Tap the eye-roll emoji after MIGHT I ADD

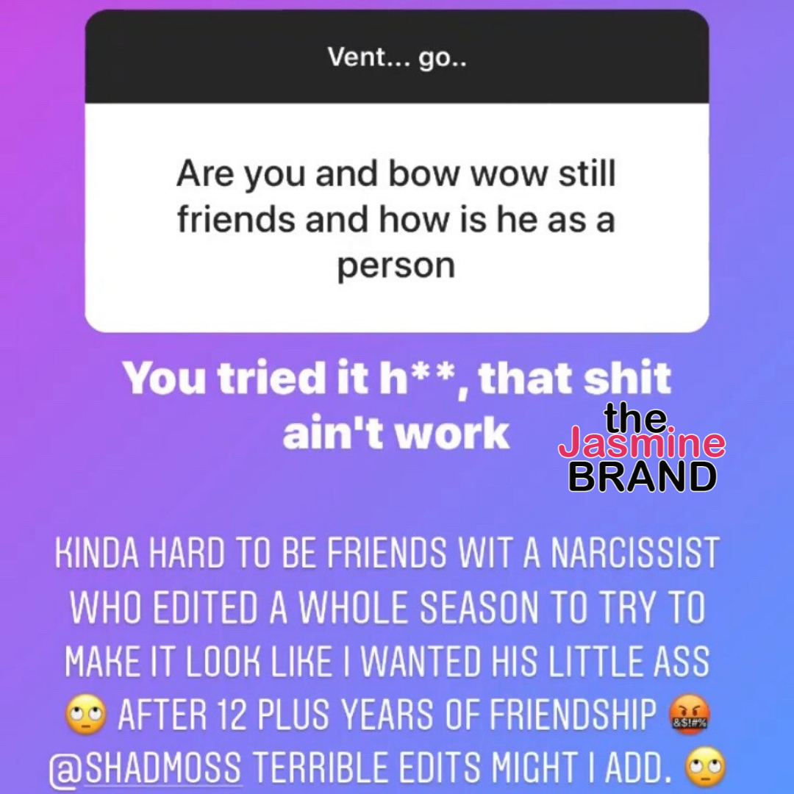click(705, 767)
